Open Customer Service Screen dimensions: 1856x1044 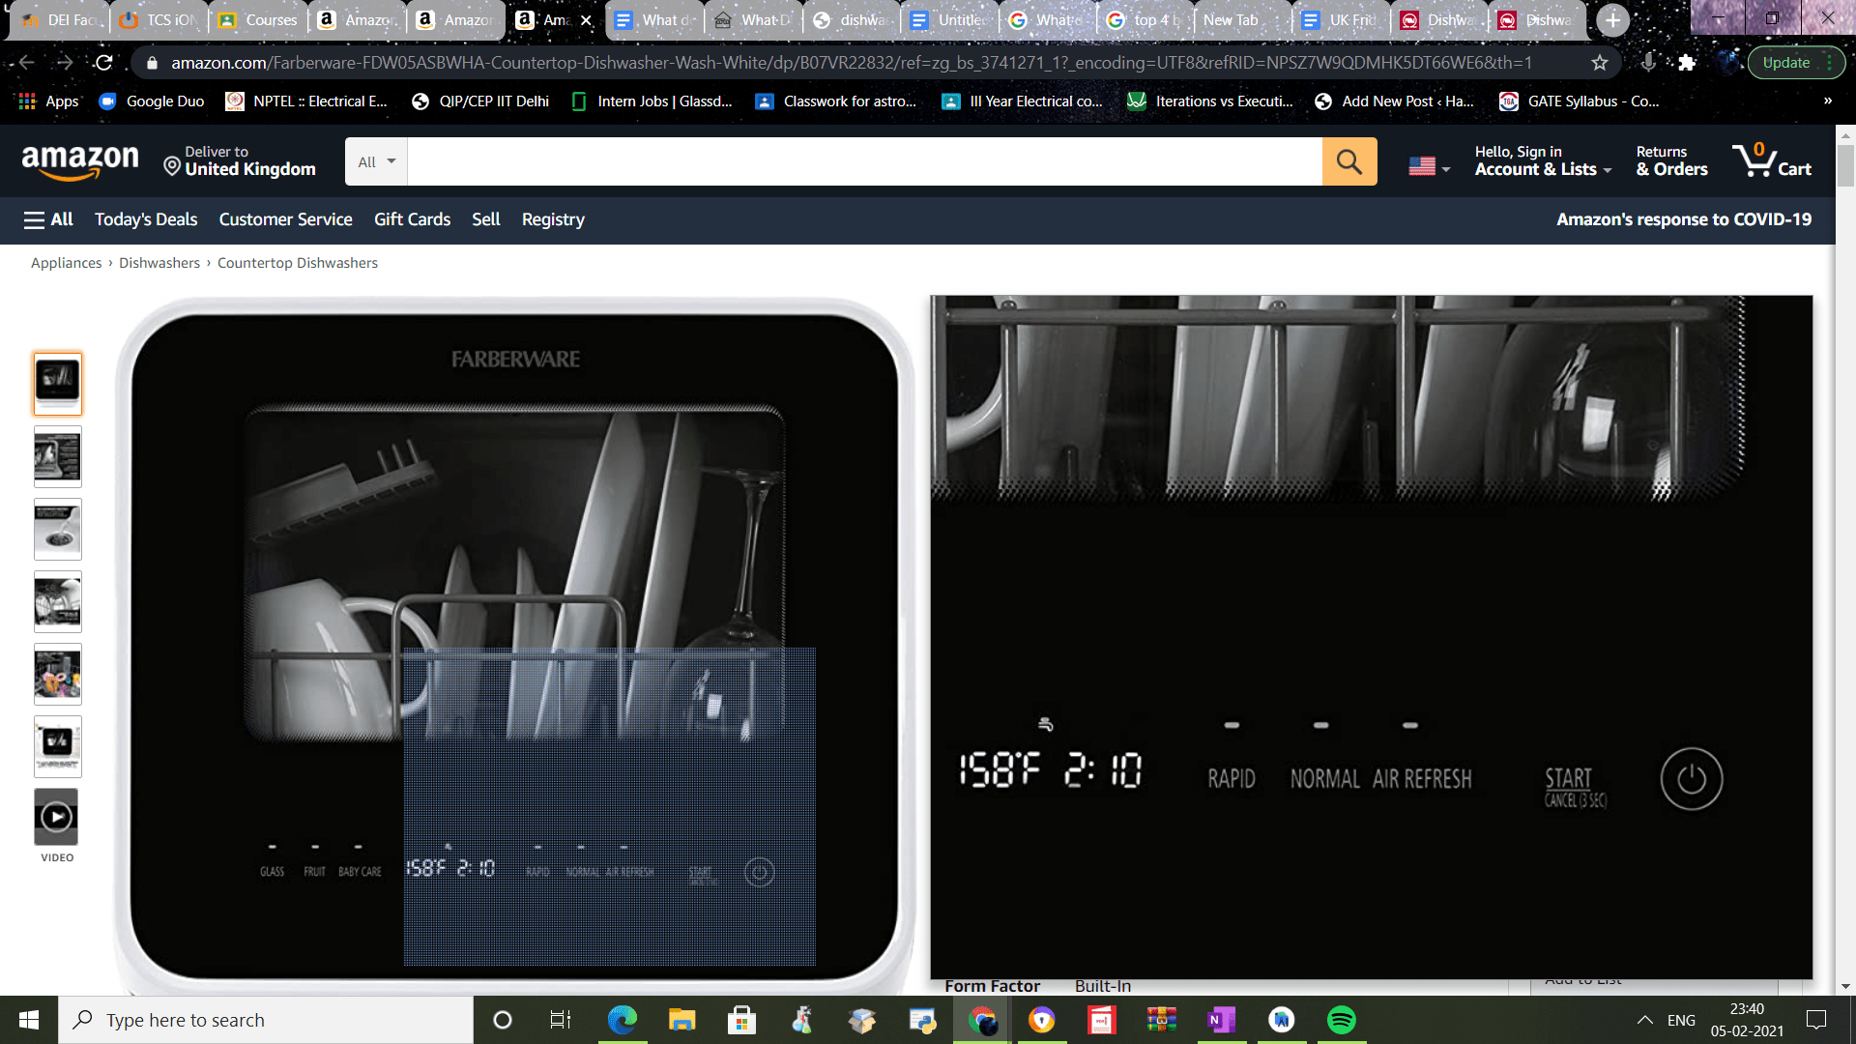pos(285,219)
